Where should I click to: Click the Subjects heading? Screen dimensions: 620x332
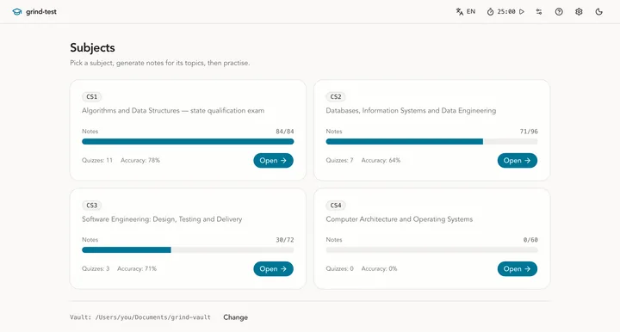92,48
